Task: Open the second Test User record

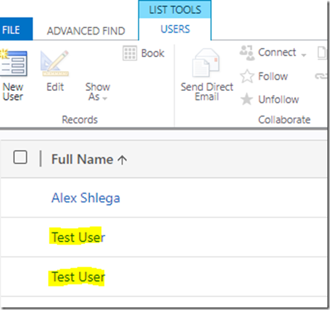Action: click(x=78, y=277)
